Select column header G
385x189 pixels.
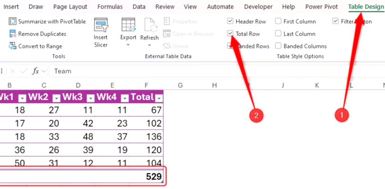180,85
